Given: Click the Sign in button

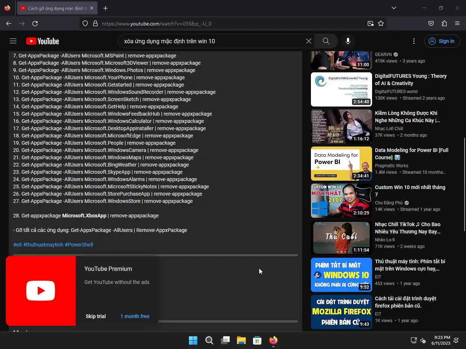Looking at the screenshot, I should coord(442,41).
